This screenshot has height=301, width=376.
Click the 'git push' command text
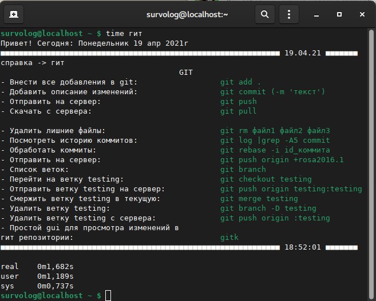pyautogui.click(x=239, y=102)
